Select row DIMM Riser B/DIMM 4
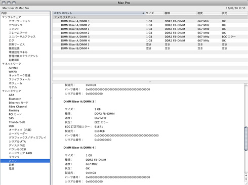The image size is (248, 185). (x=150, y=48)
